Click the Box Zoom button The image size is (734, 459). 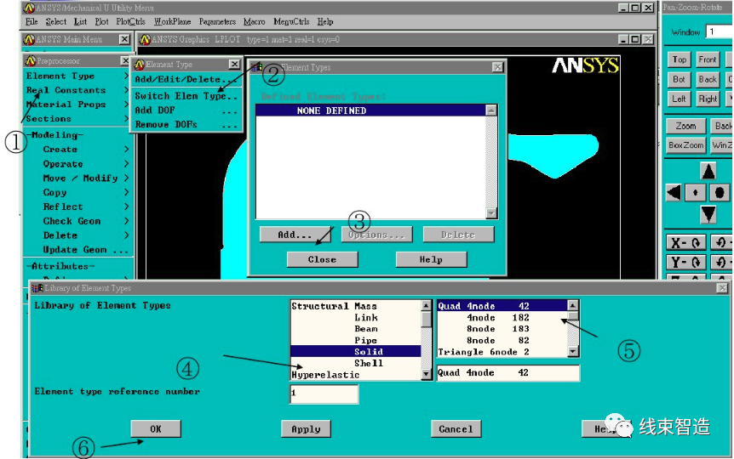685,145
